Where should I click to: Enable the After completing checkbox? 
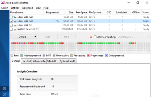[95, 37]
